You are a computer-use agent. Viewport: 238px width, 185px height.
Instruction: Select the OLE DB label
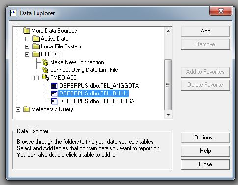[50, 54]
